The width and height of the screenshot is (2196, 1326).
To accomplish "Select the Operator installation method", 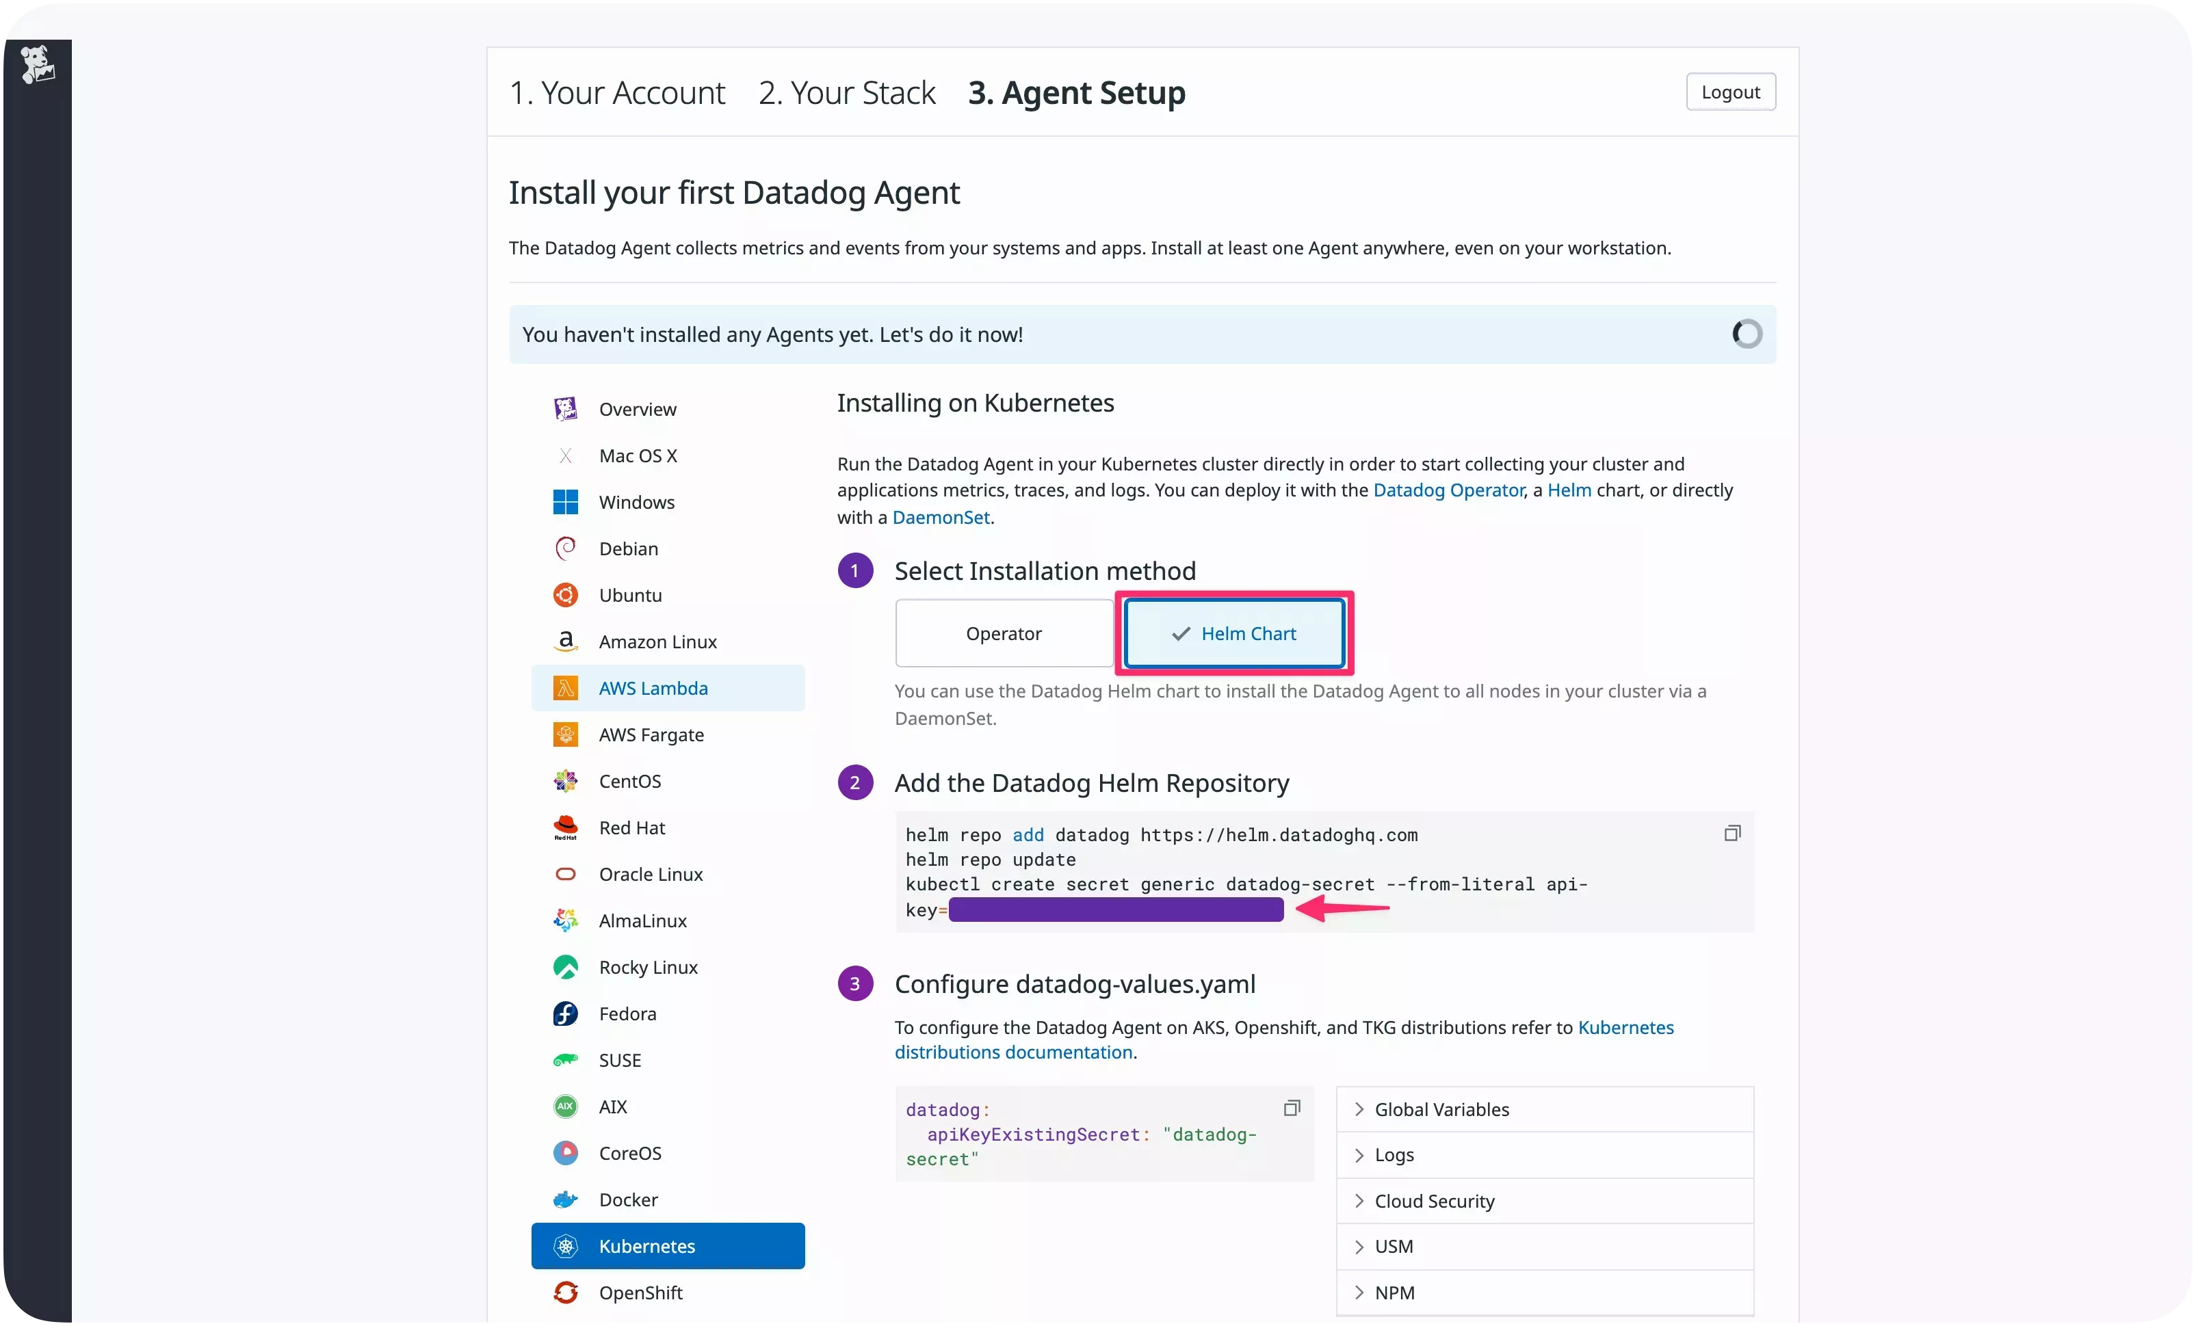I will tap(1004, 633).
